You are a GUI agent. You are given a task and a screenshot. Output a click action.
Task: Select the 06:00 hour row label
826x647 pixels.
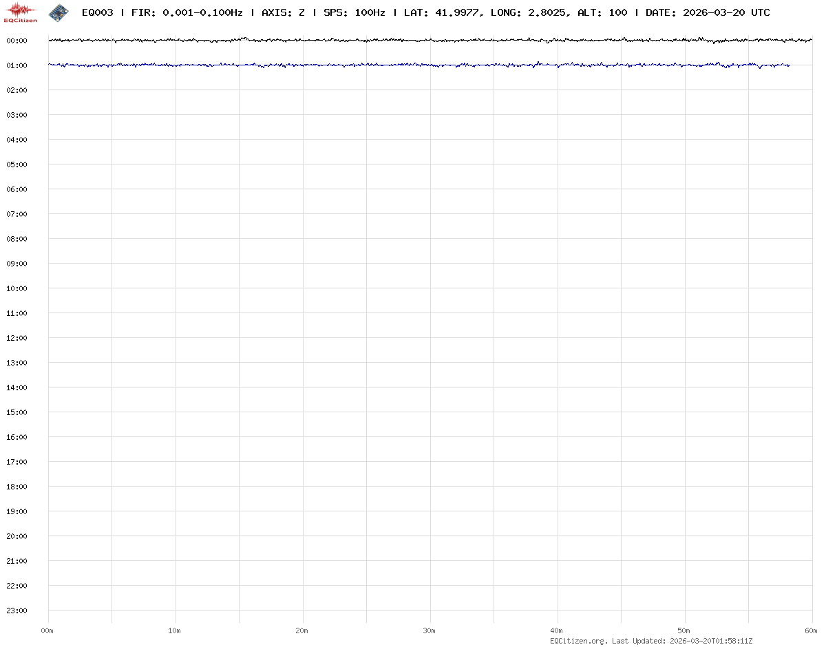[x=17, y=189]
